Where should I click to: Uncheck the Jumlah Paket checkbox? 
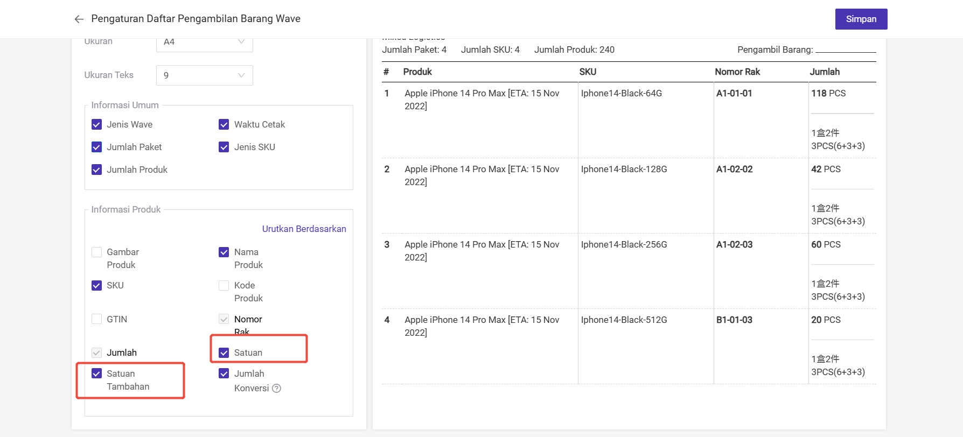point(97,147)
